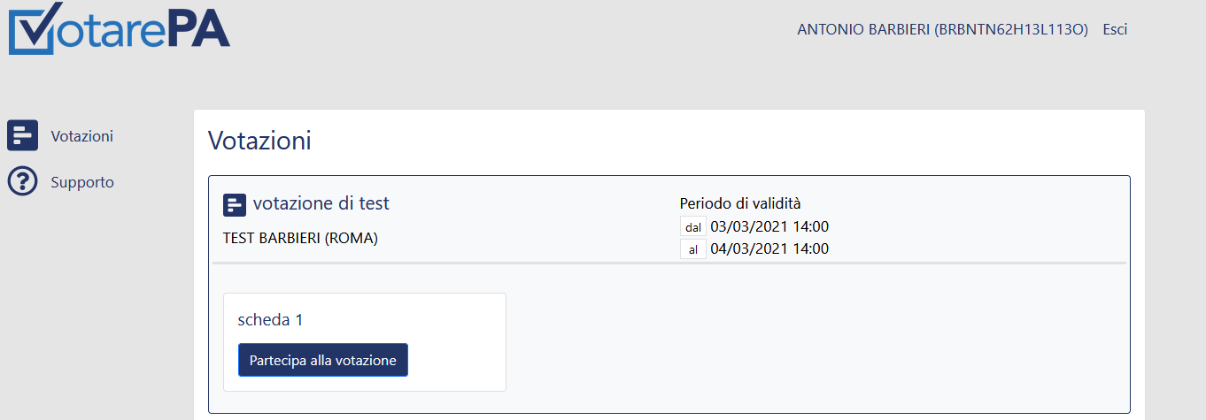Log out using the Esci link
This screenshot has width=1206, height=420.
tap(1115, 29)
